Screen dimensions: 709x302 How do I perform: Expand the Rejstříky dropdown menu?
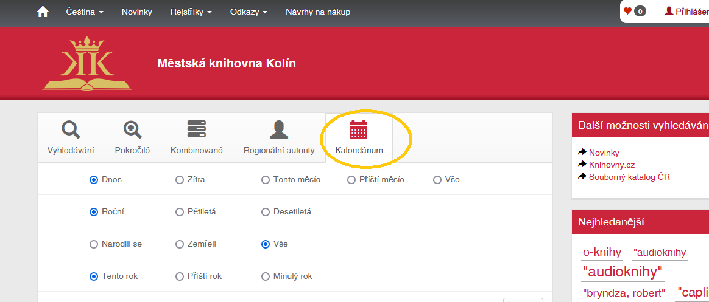pyautogui.click(x=191, y=12)
